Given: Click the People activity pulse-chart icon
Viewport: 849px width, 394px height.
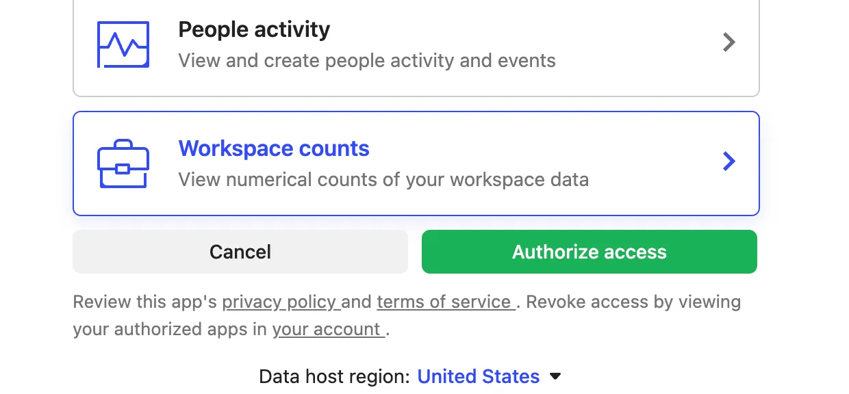Looking at the screenshot, I should [x=123, y=44].
